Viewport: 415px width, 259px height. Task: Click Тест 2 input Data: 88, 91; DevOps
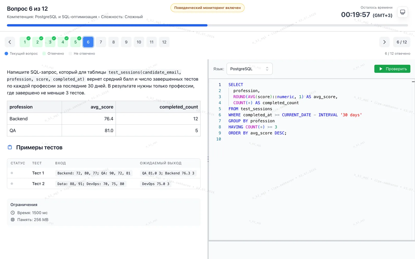click(x=91, y=184)
